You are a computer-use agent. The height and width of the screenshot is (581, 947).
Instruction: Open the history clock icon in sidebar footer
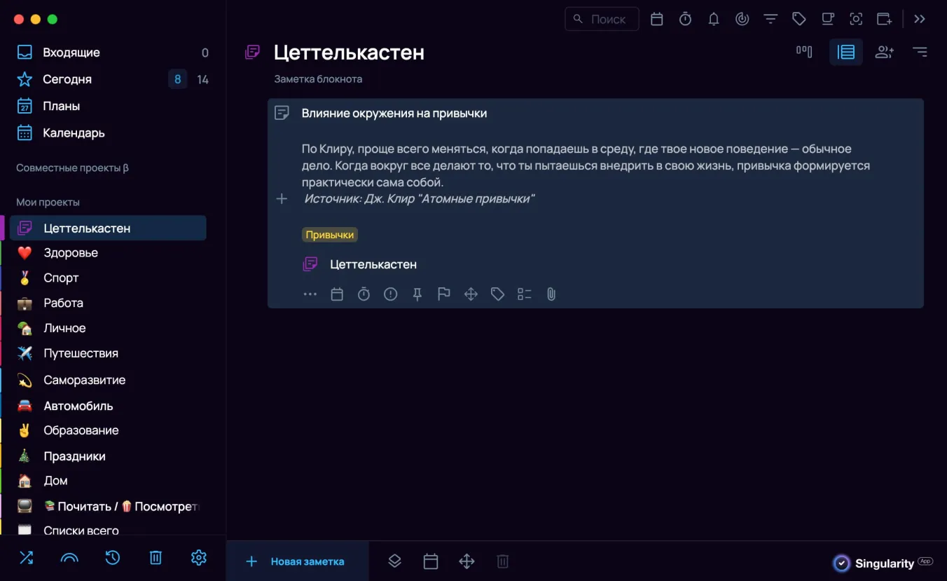(x=112, y=558)
